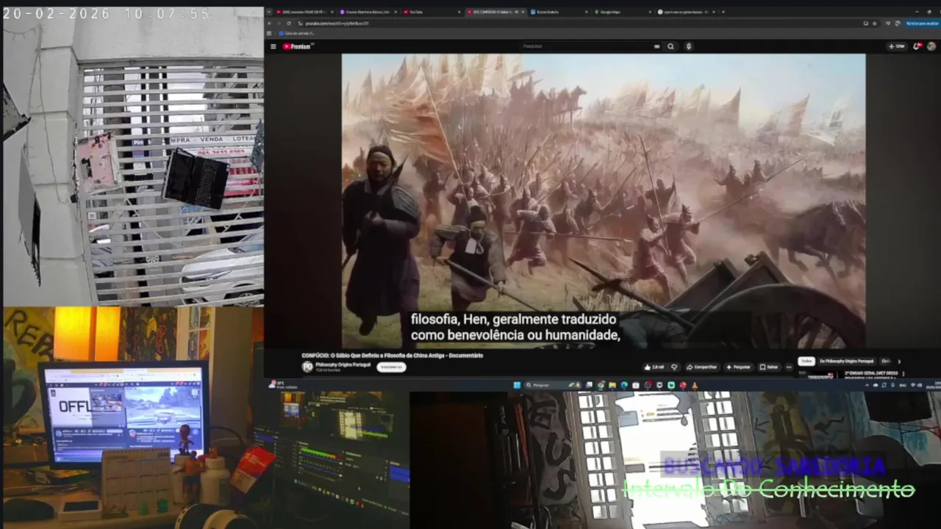Select the Todos filter chip
This screenshot has width=941, height=529.
806,361
